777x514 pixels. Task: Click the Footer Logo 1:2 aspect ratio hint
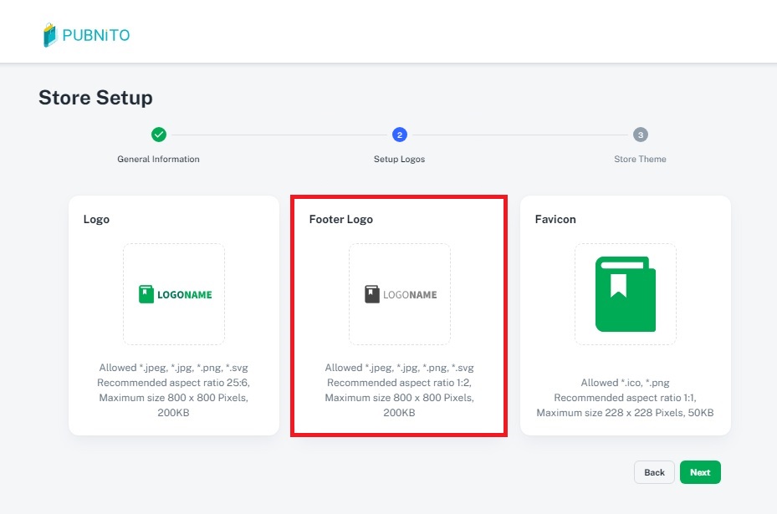[400, 383]
